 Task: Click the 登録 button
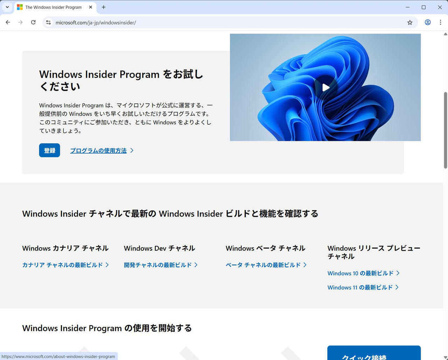click(49, 150)
